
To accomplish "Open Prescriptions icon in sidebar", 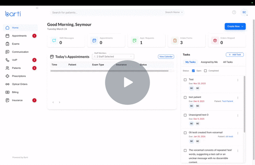I will [x=7, y=76].
